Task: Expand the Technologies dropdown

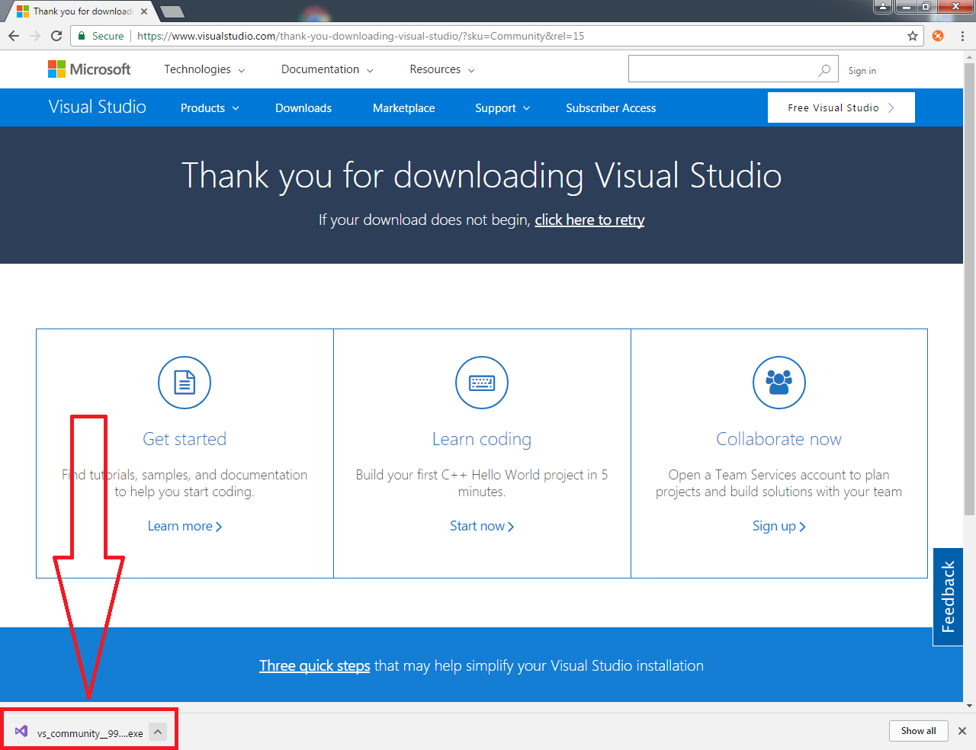Action: point(204,69)
